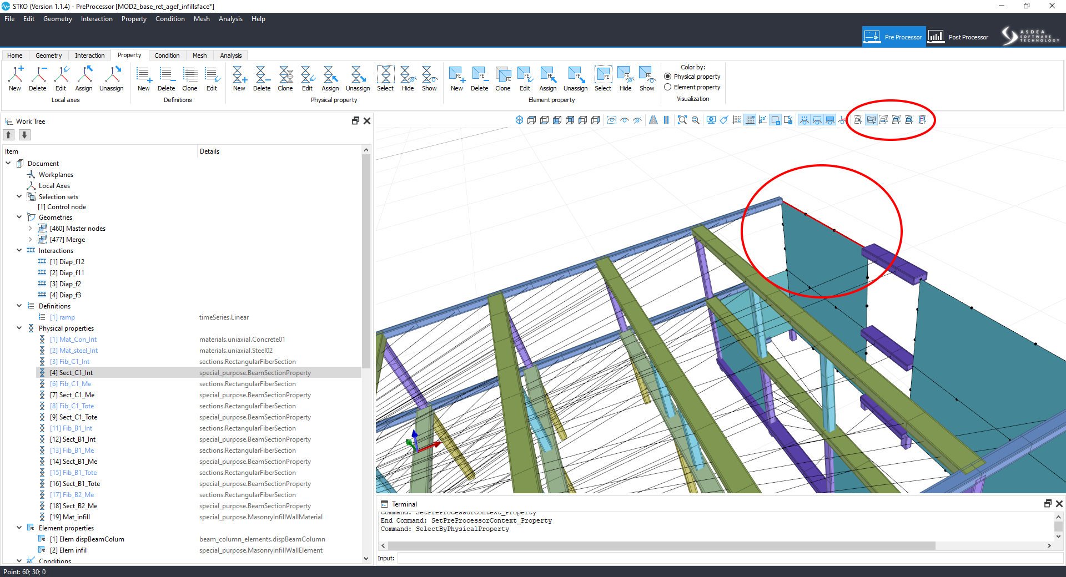
Task: Click Select in the Physical property group
Action: click(385, 78)
